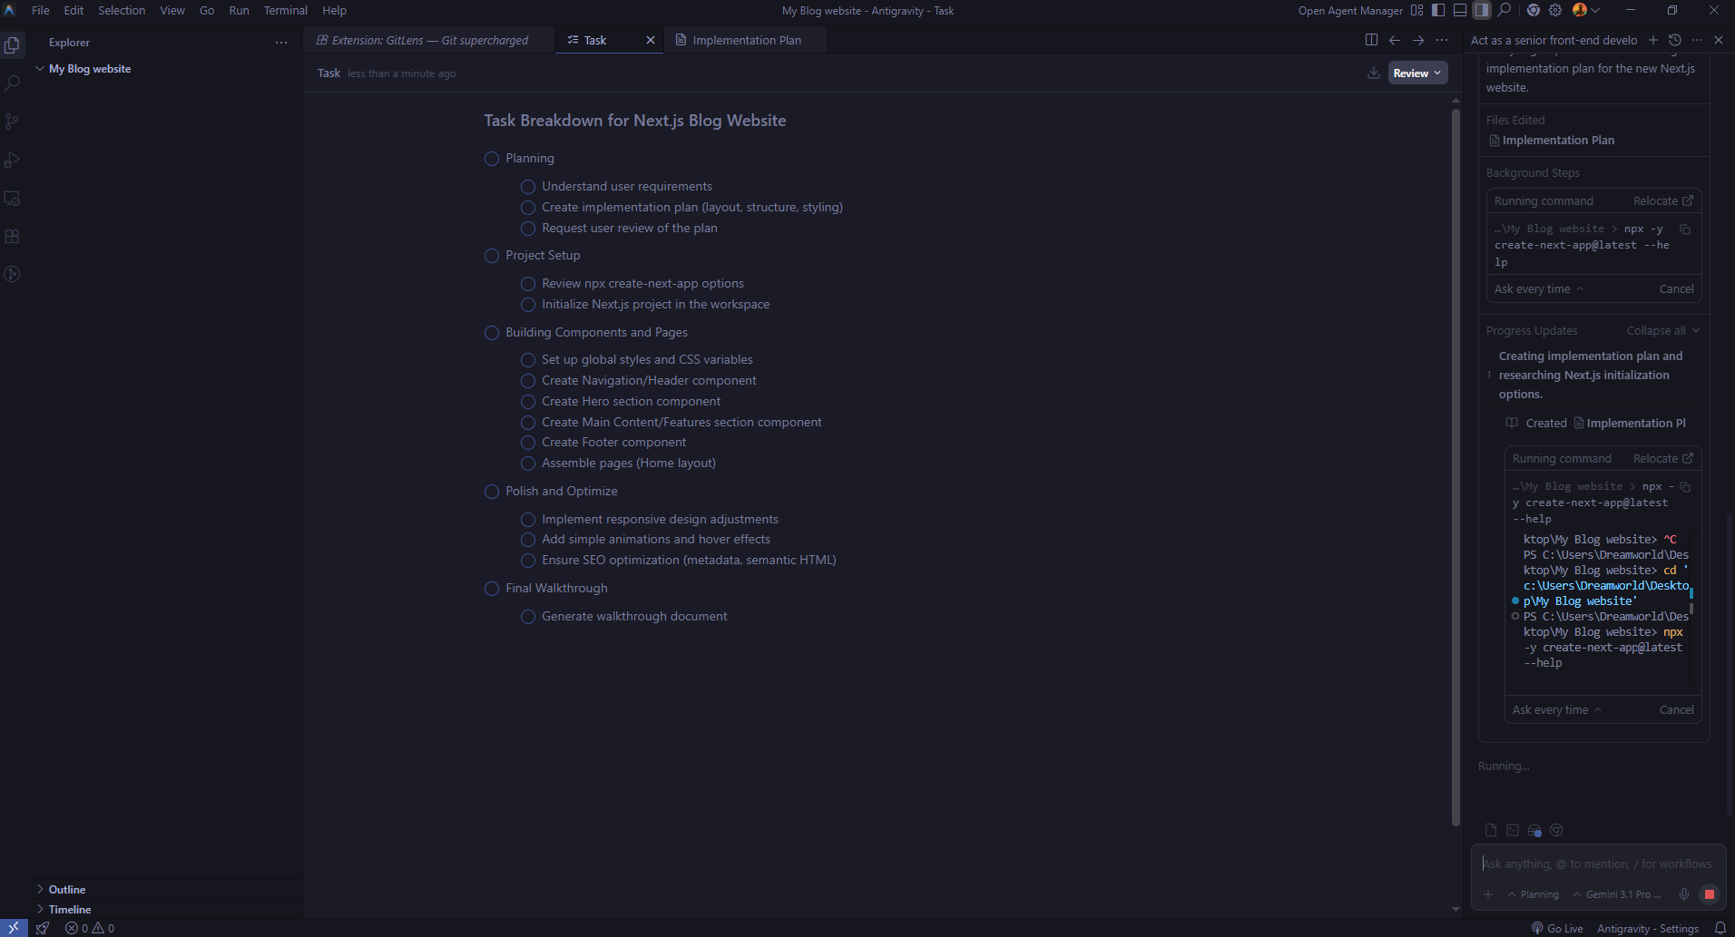Start a new conversation with the plus icon
Image resolution: width=1735 pixels, height=937 pixels.
pos(1653,40)
